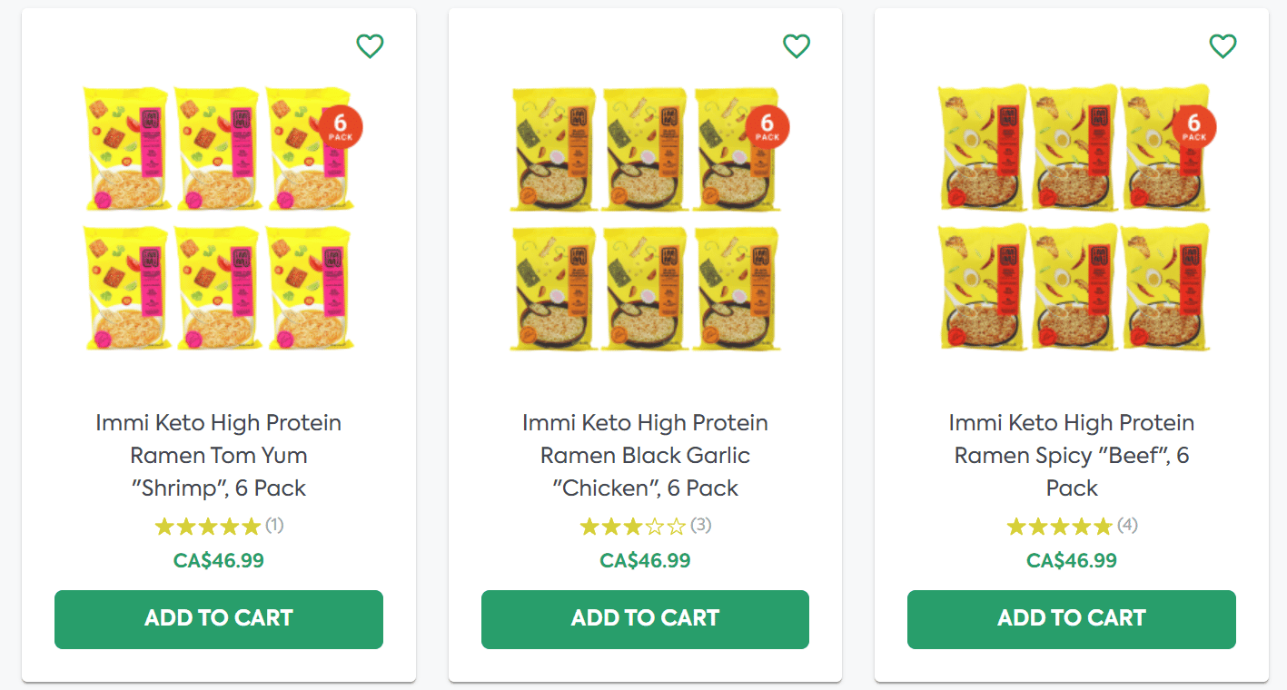The image size is (1287, 690).
Task: Toggle wishlist heart for Spicy "Beef" ramen
Action: [x=1223, y=46]
